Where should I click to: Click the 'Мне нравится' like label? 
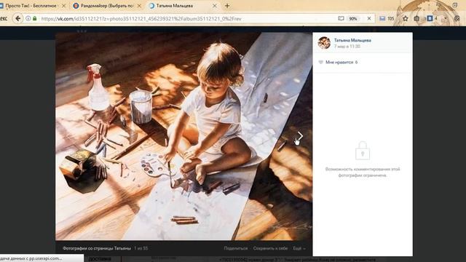pyautogui.click(x=339, y=62)
